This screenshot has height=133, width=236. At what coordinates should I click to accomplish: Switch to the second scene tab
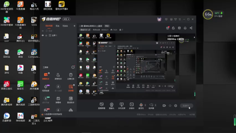pyautogui.click(x=58, y=26)
